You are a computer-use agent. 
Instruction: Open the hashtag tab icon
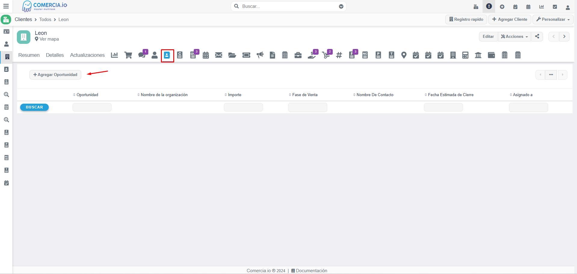339,55
